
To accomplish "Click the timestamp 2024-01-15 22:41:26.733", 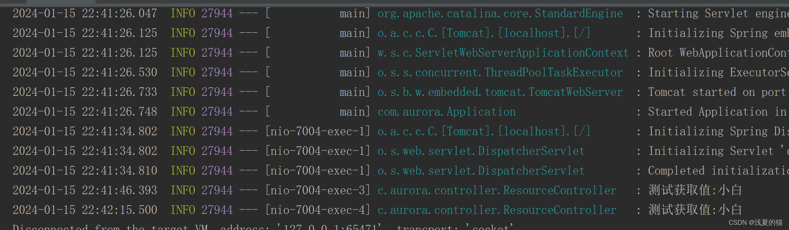I will click(x=85, y=92).
